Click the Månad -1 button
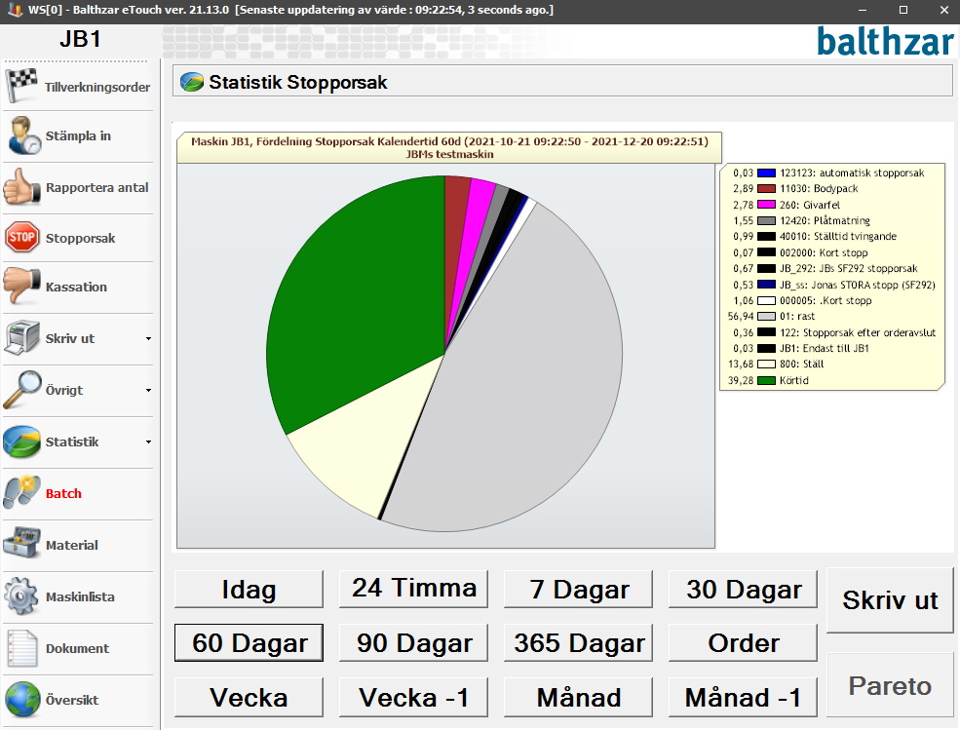 743,697
